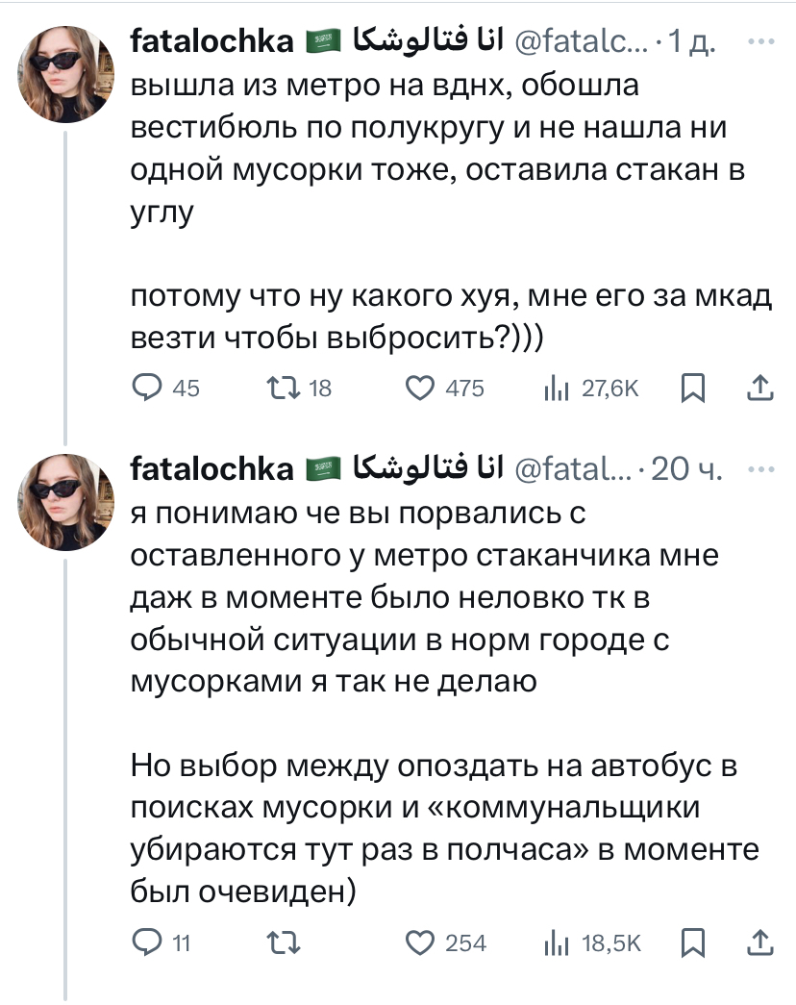The height and width of the screenshot is (1005, 796).
Task: Open more options for the second tweet
Action: [760, 468]
